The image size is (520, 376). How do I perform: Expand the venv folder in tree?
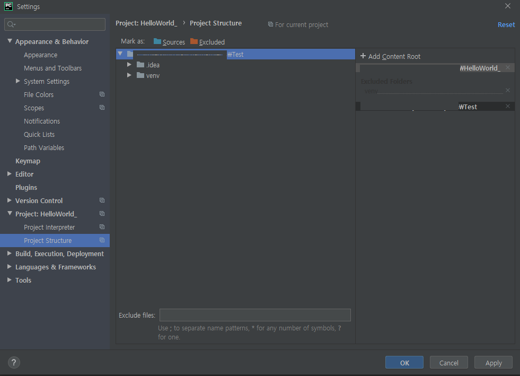(x=129, y=75)
